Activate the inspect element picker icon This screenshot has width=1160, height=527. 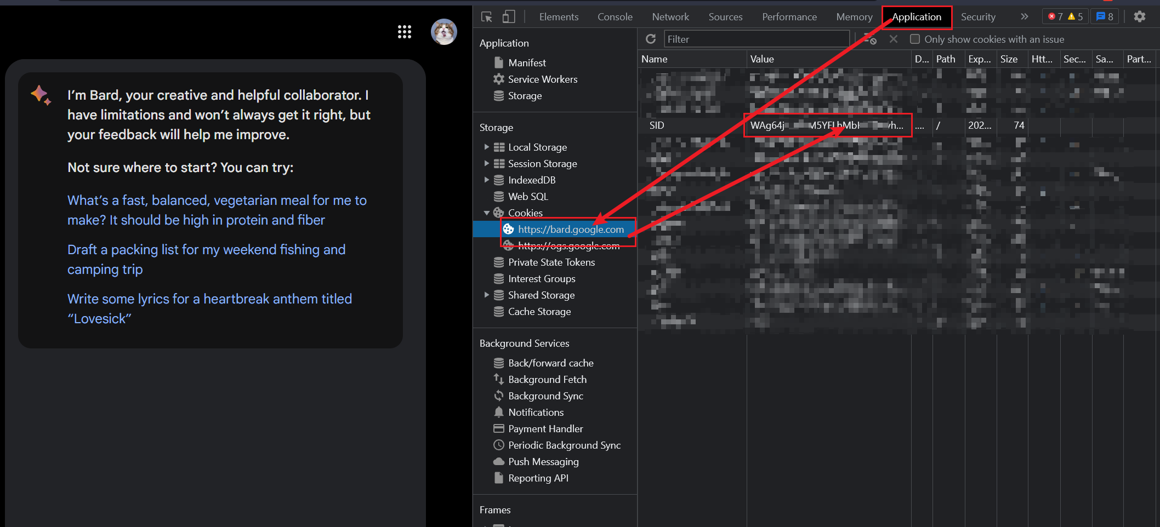tap(487, 17)
